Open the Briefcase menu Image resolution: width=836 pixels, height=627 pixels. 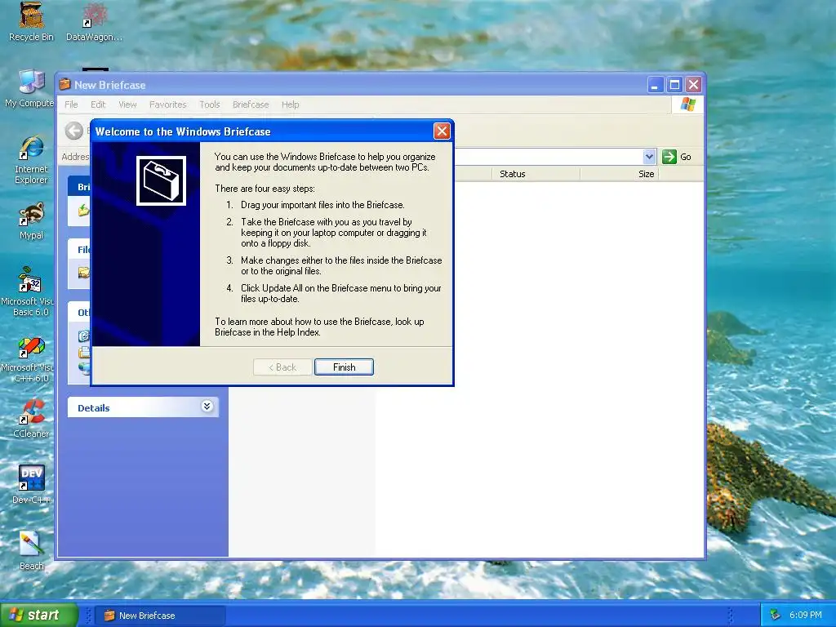pos(251,104)
